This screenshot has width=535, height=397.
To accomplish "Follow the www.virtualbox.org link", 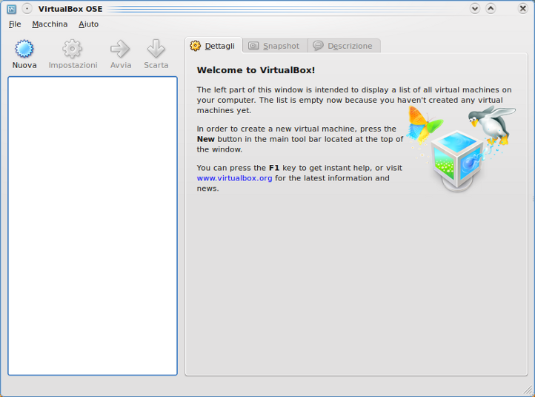I will tap(234, 178).
